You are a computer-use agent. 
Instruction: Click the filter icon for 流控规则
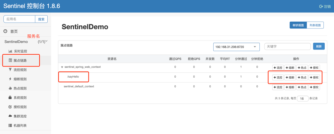pyautogui.click(x=10, y=70)
